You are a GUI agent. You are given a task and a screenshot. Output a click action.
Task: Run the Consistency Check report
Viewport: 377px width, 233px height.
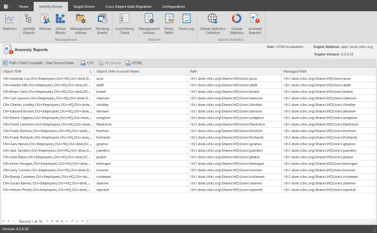tap(124, 24)
